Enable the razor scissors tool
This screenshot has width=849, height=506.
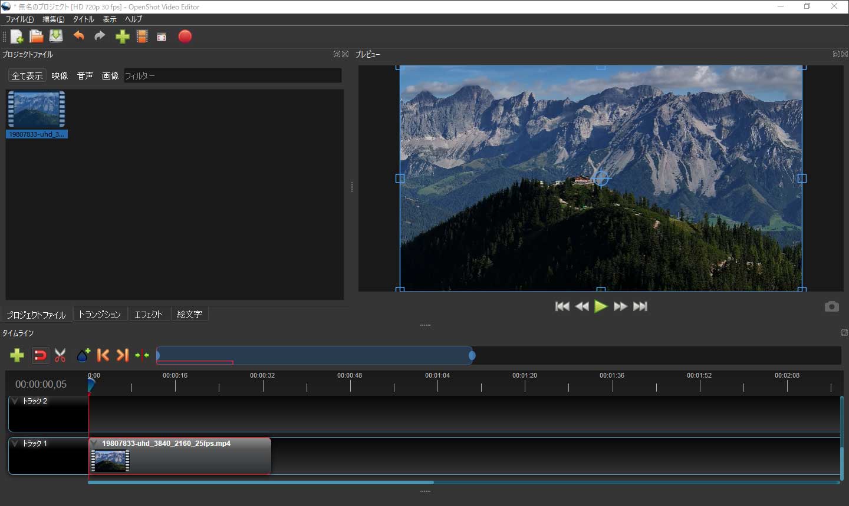click(60, 355)
